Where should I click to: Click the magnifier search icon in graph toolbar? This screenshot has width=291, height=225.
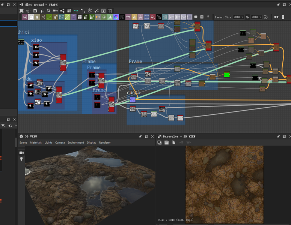(48, 11)
